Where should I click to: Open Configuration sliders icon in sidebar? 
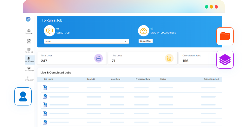coord(29,78)
